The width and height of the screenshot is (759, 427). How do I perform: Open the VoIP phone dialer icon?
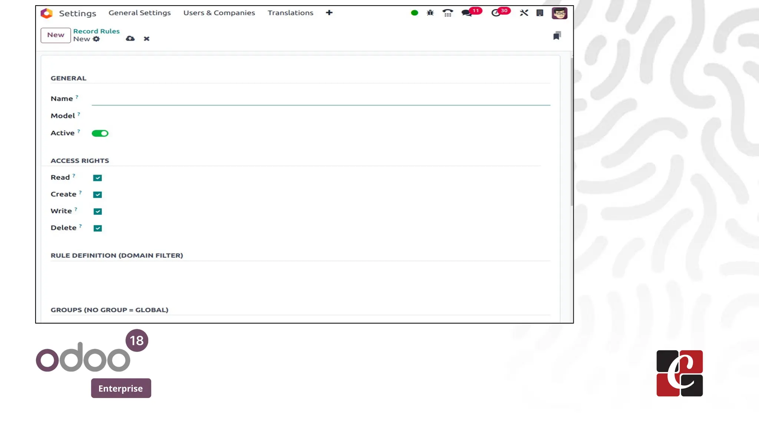point(448,13)
